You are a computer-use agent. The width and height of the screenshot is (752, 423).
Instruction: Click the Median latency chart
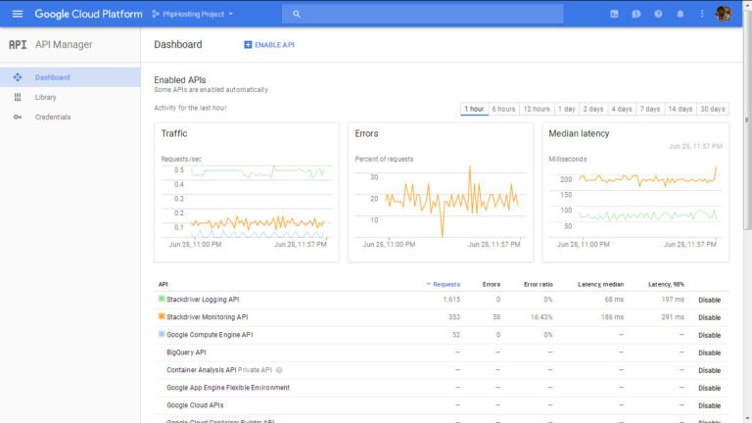(x=635, y=192)
